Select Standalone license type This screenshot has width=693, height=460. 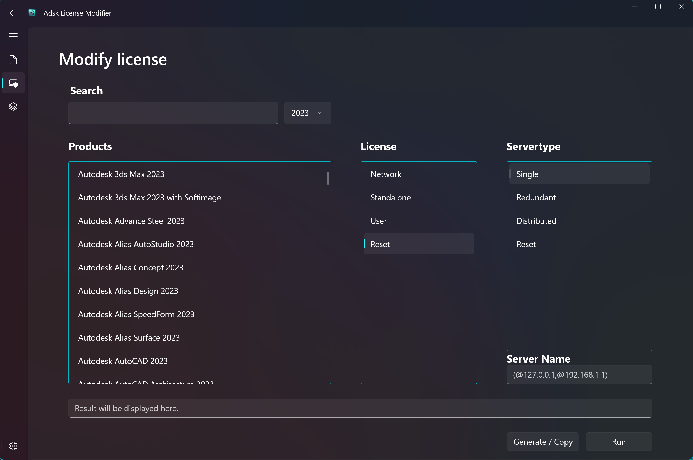coord(391,197)
